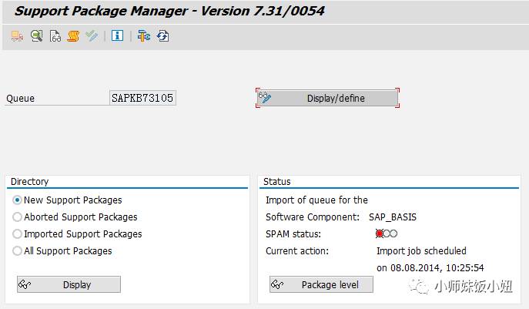The width and height of the screenshot is (529, 309).
Task: Select the Aborted Support Packages option
Action: (x=17, y=217)
